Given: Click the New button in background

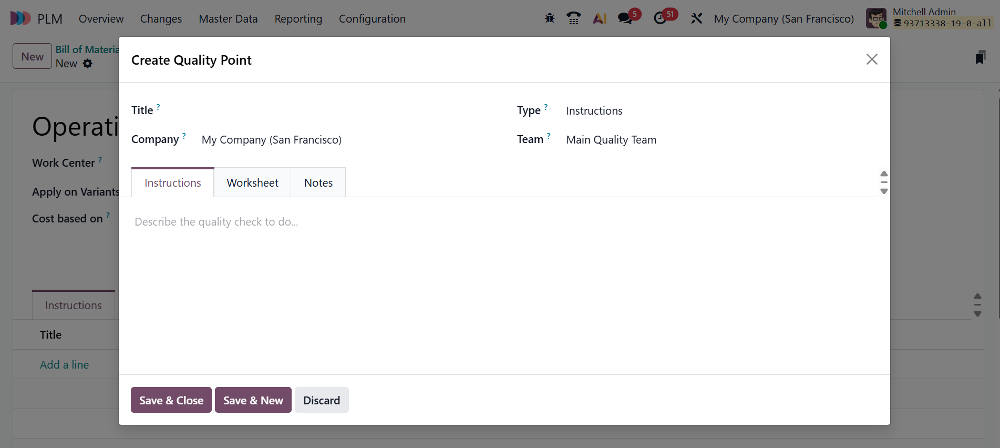Looking at the screenshot, I should click(32, 56).
